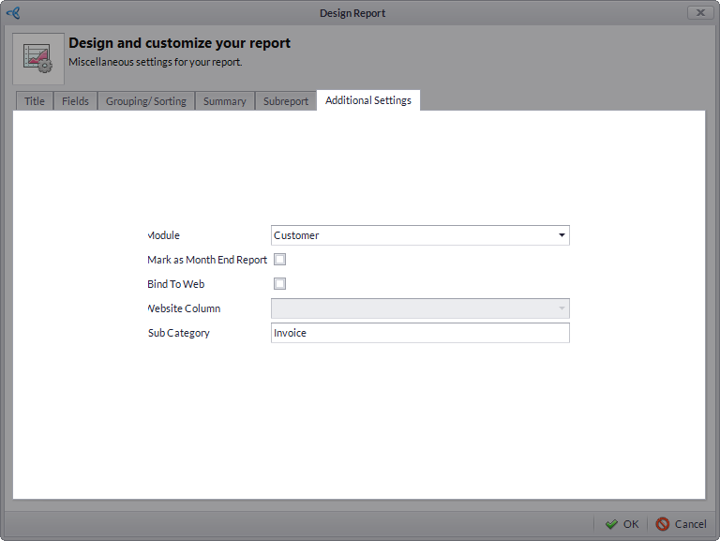Image resolution: width=720 pixels, height=541 pixels.
Task: Click the Sub Category label text
Action: tap(179, 333)
